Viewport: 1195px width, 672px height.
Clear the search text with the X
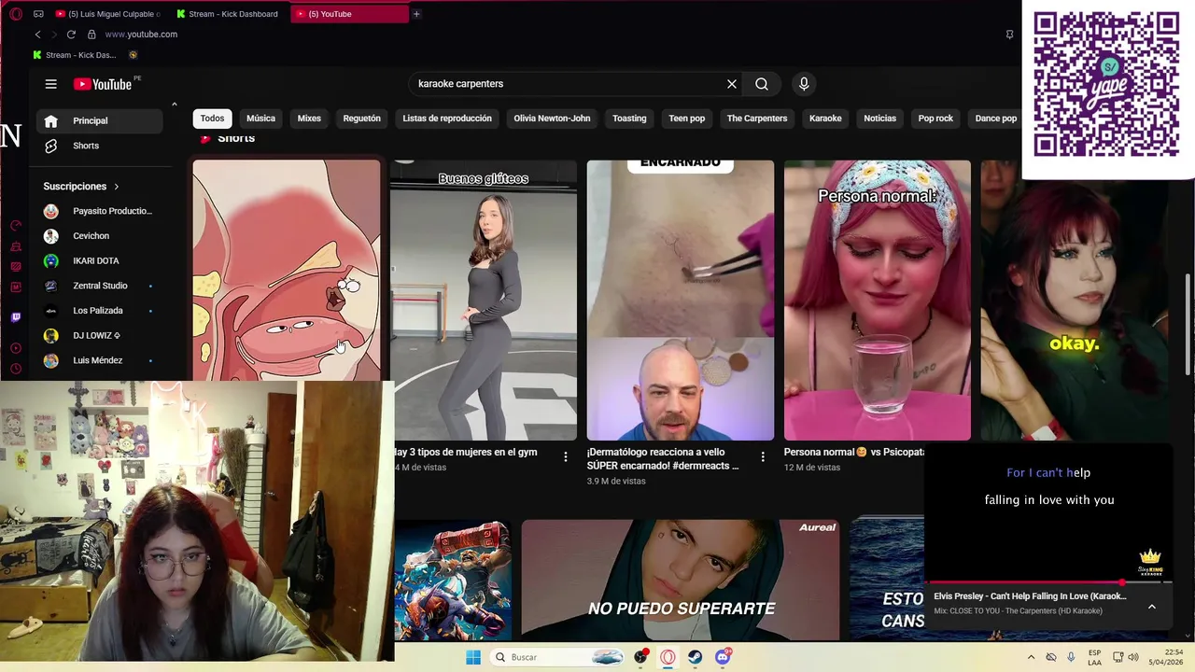pos(732,84)
